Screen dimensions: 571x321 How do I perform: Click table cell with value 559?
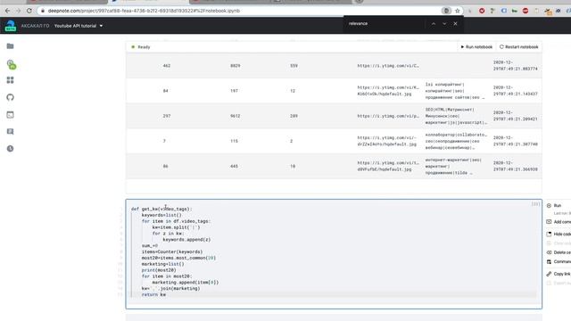pos(294,66)
